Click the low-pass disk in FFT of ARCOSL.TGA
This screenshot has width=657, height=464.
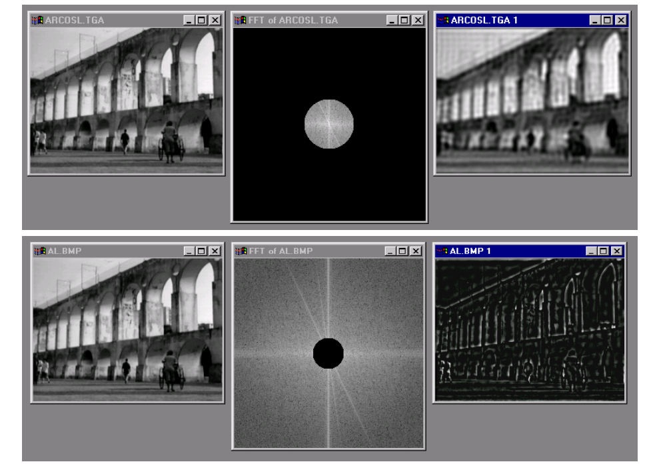pyautogui.click(x=329, y=124)
